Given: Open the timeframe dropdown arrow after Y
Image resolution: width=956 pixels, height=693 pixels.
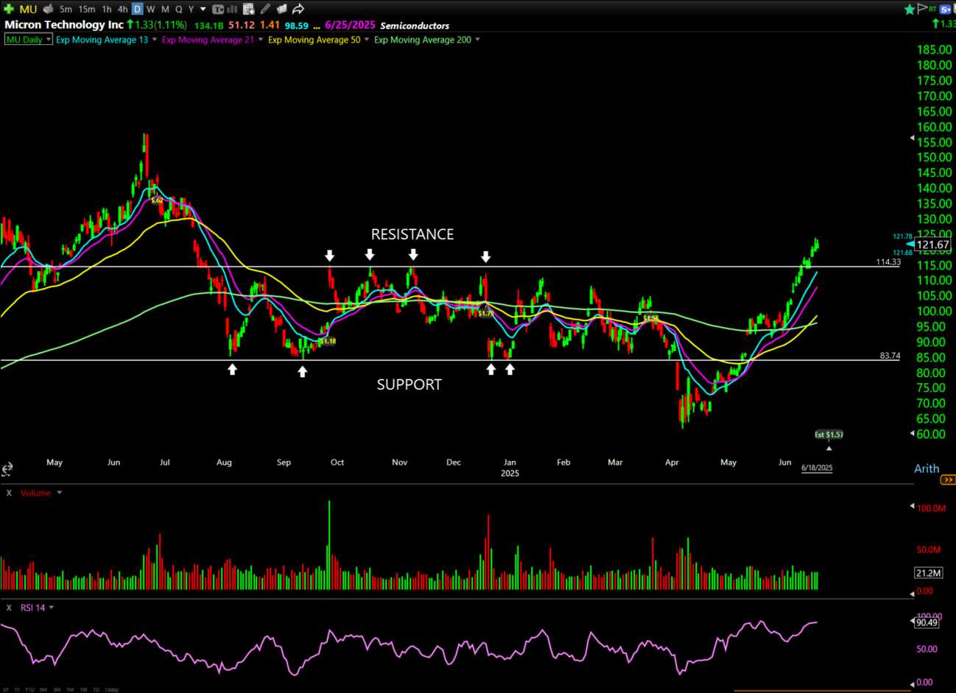Looking at the screenshot, I should 203,10.
